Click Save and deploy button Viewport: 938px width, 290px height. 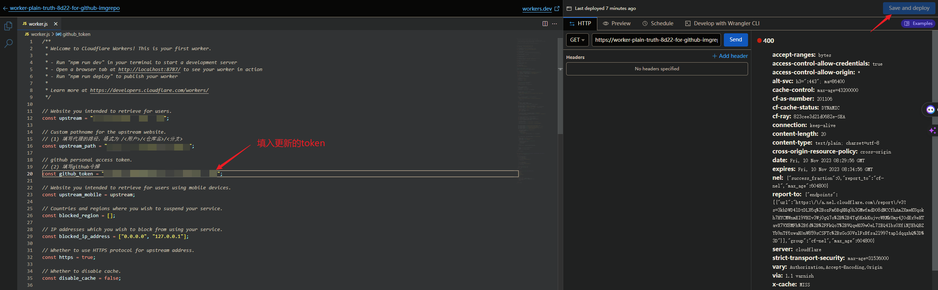point(909,8)
